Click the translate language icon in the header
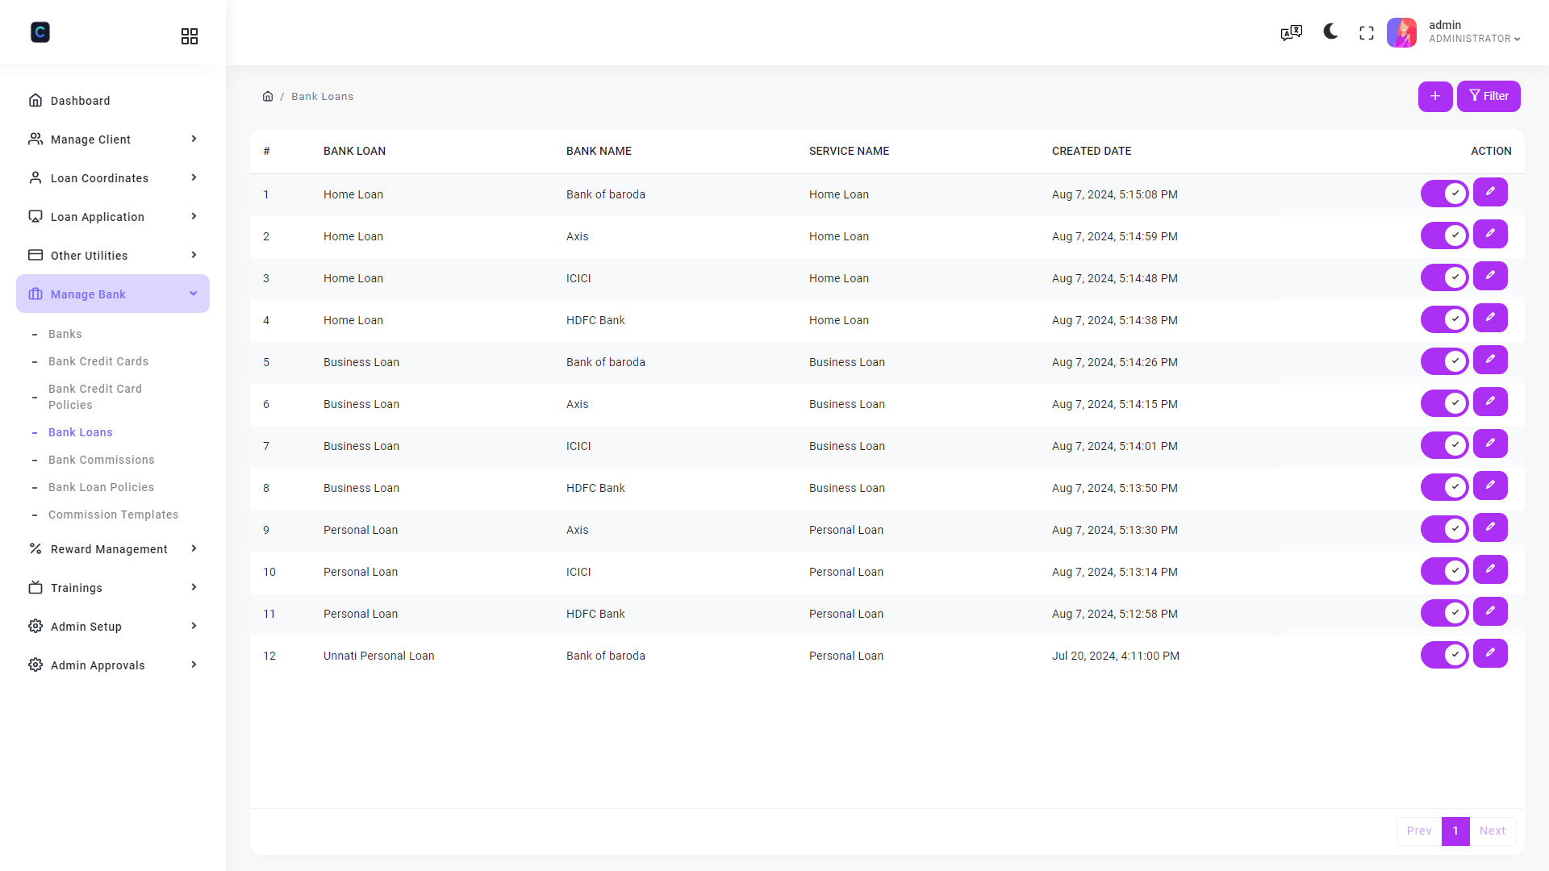Viewport: 1549px width, 871px height. [x=1291, y=32]
